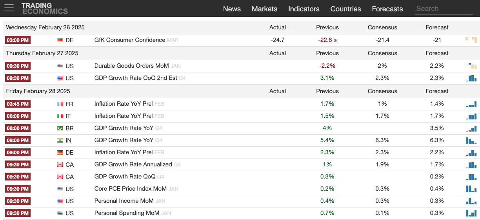Focus the Search input field
Image resolution: width=480 pixels, height=220 pixels.
point(444,9)
